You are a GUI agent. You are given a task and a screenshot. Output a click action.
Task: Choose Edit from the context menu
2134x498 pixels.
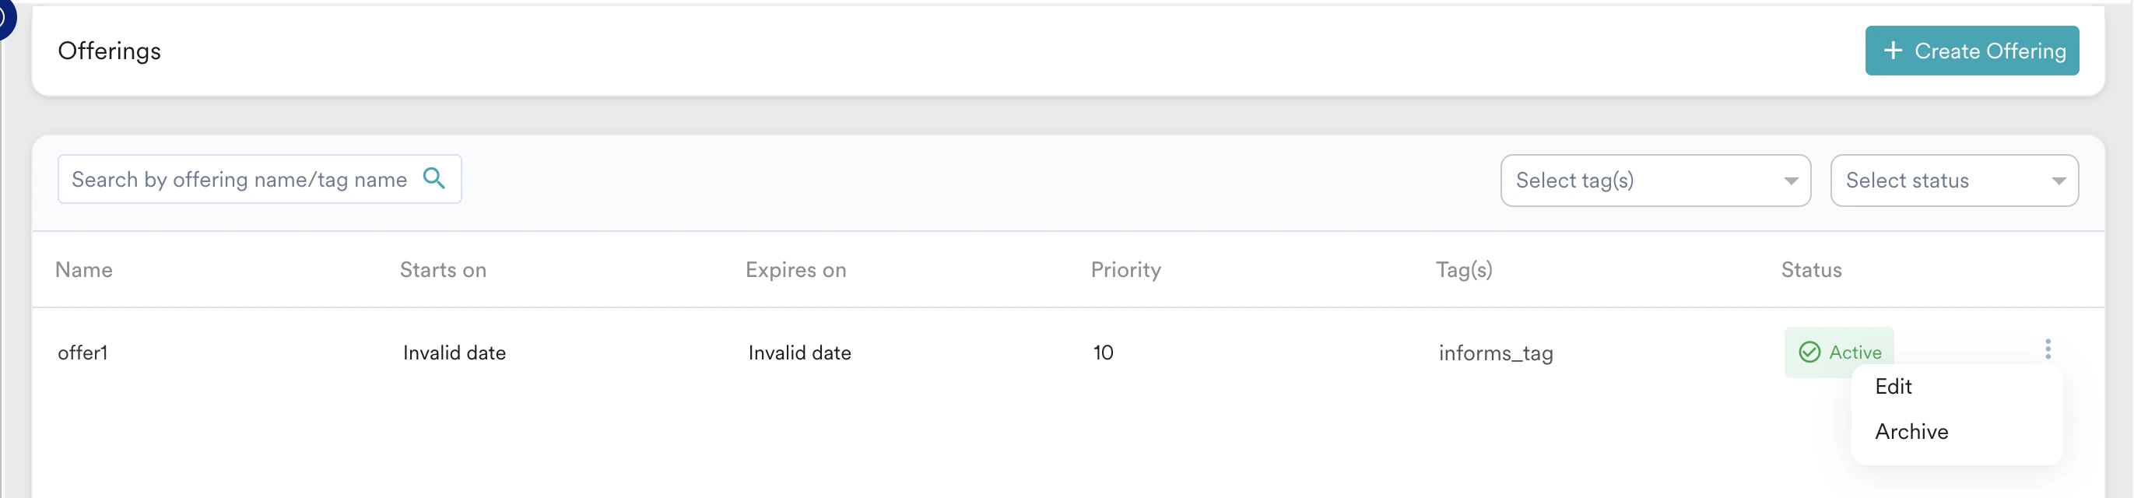[x=1893, y=386]
